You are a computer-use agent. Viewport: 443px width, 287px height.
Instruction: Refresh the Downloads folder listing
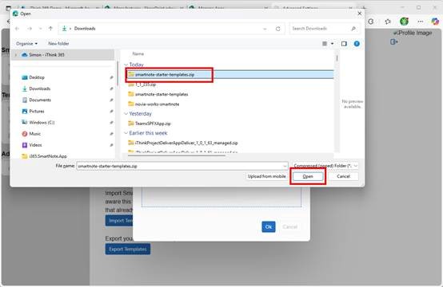[x=278, y=29]
